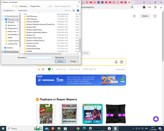Open the green traffic indicator showing 3

[51, 69]
